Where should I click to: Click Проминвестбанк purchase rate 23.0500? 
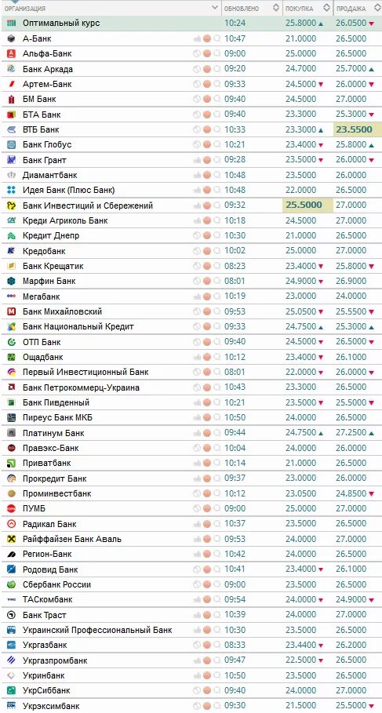pyautogui.click(x=301, y=493)
